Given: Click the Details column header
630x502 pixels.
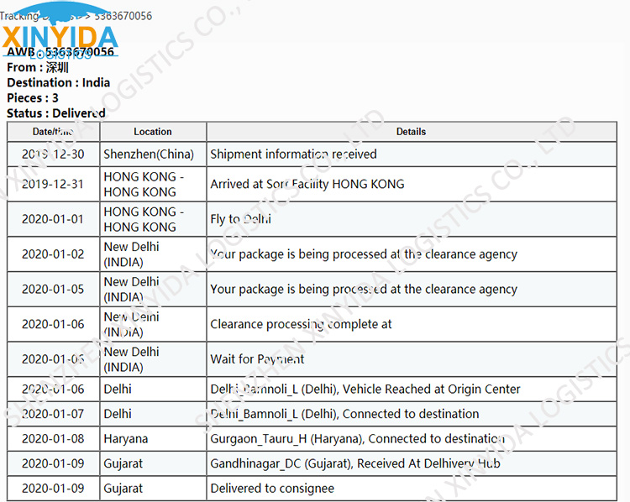Looking at the screenshot, I should [x=411, y=132].
